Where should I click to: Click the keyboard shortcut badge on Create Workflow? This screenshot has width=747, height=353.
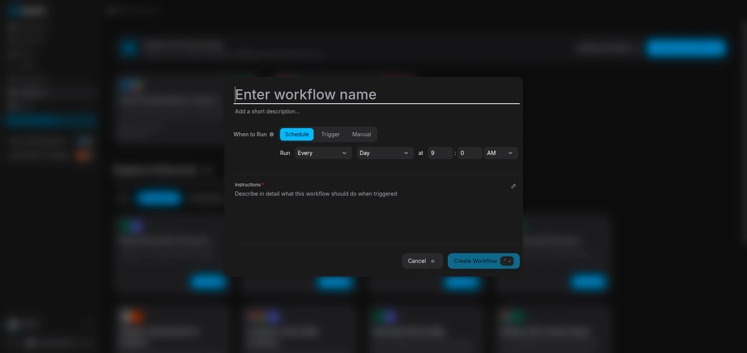pyautogui.click(x=507, y=261)
